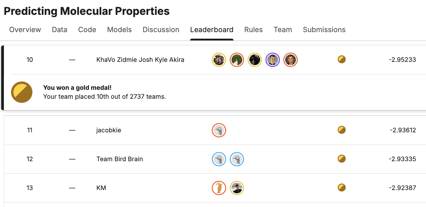This screenshot has height=207, width=426.
Task: Switch to the Overview tab
Action: click(x=25, y=30)
